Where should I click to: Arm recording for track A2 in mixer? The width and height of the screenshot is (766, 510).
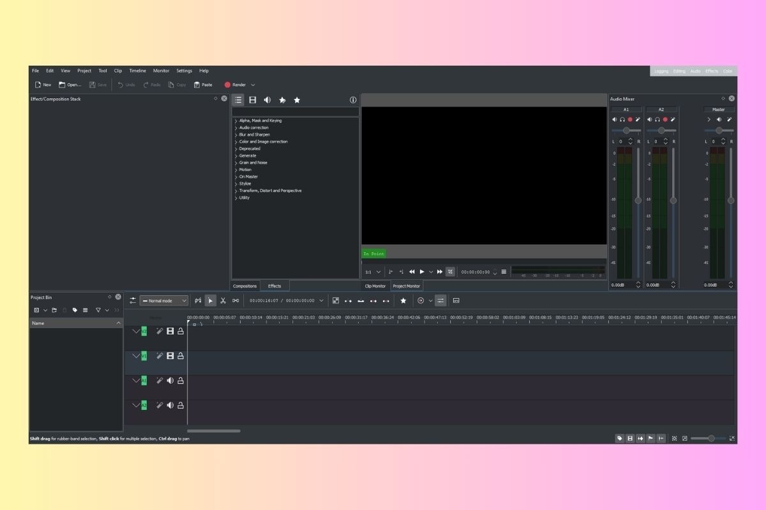click(665, 119)
